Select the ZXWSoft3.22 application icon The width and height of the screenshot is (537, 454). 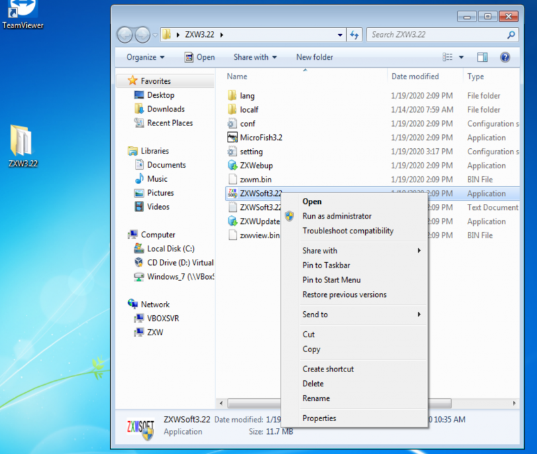click(232, 193)
